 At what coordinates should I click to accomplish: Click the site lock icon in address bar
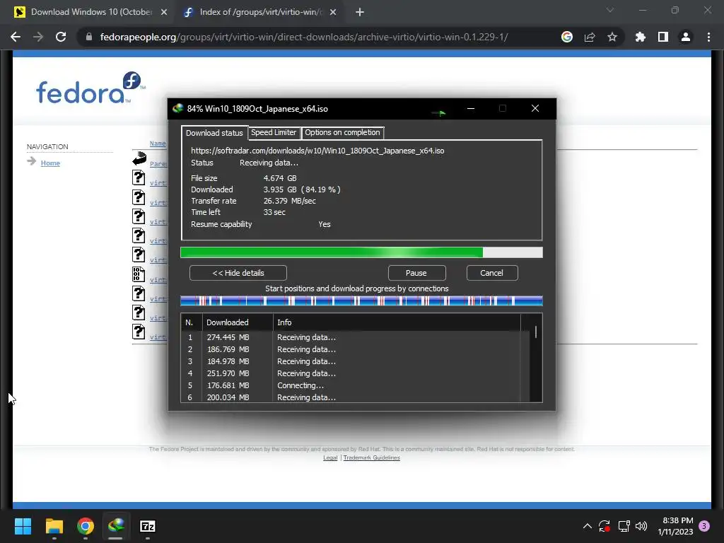click(x=89, y=37)
